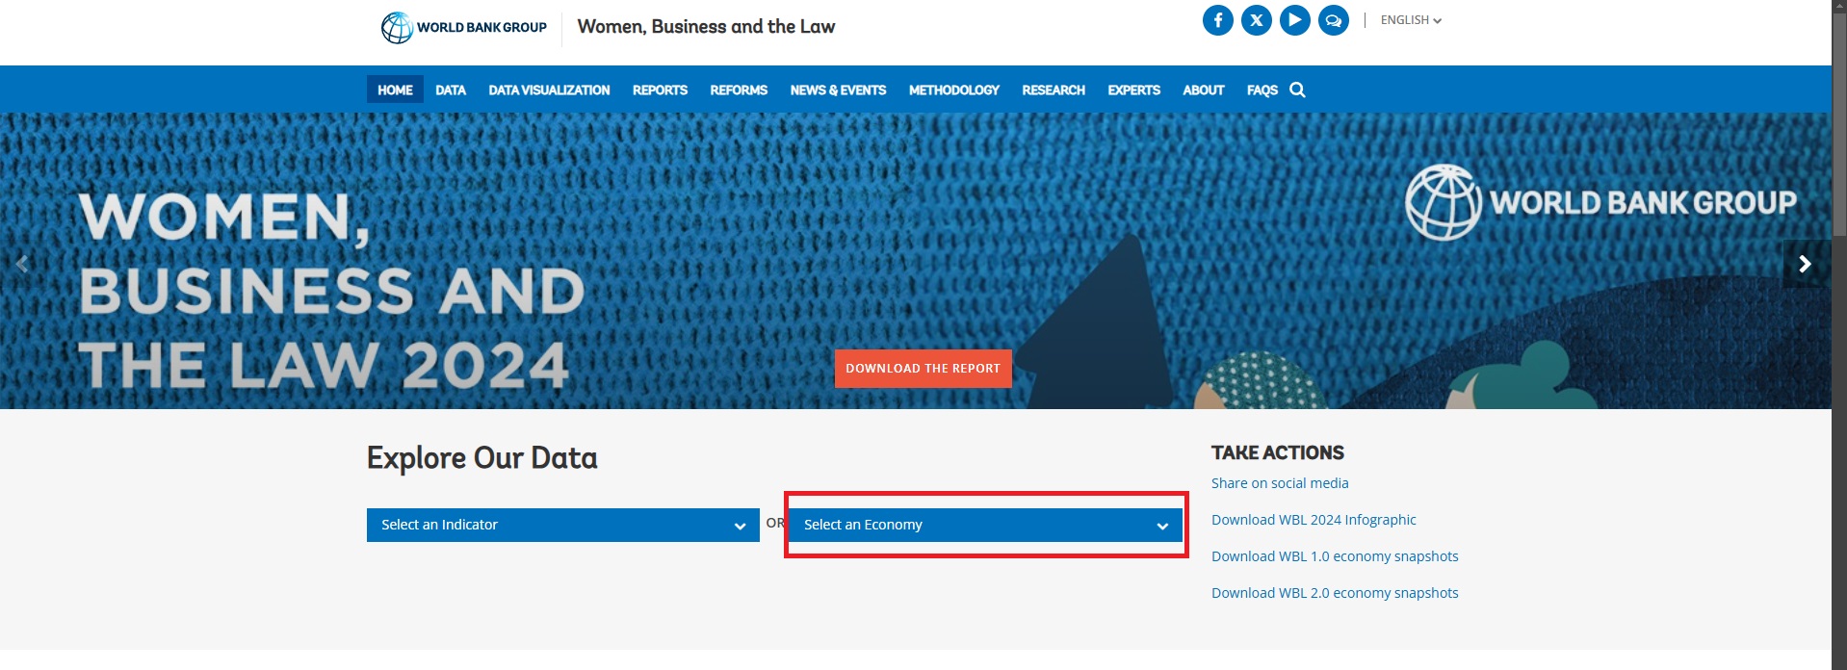This screenshot has width=1847, height=670.
Task: Open the World Bank Group logo link
Action: pyautogui.click(x=464, y=28)
